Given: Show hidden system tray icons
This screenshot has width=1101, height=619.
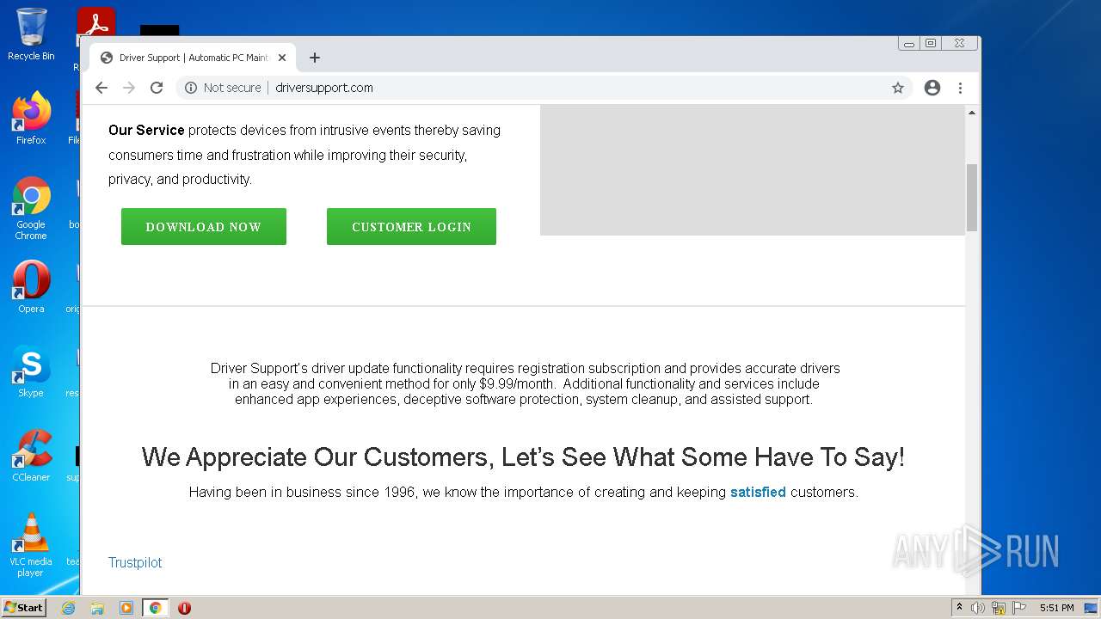Looking at the screenshot, I should 959,608.
